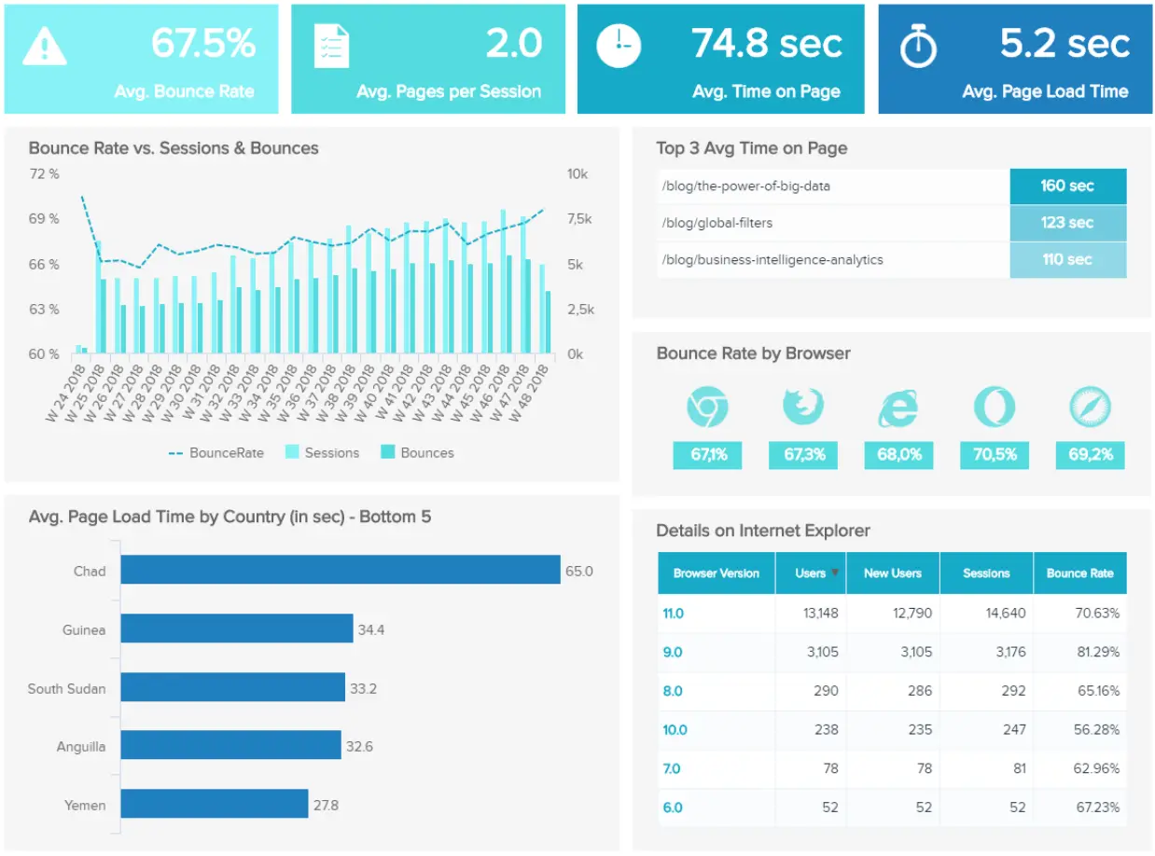
Task: Click the warning triangle icon on Avg. Bounce Rate
Action: tap(44, 46)
